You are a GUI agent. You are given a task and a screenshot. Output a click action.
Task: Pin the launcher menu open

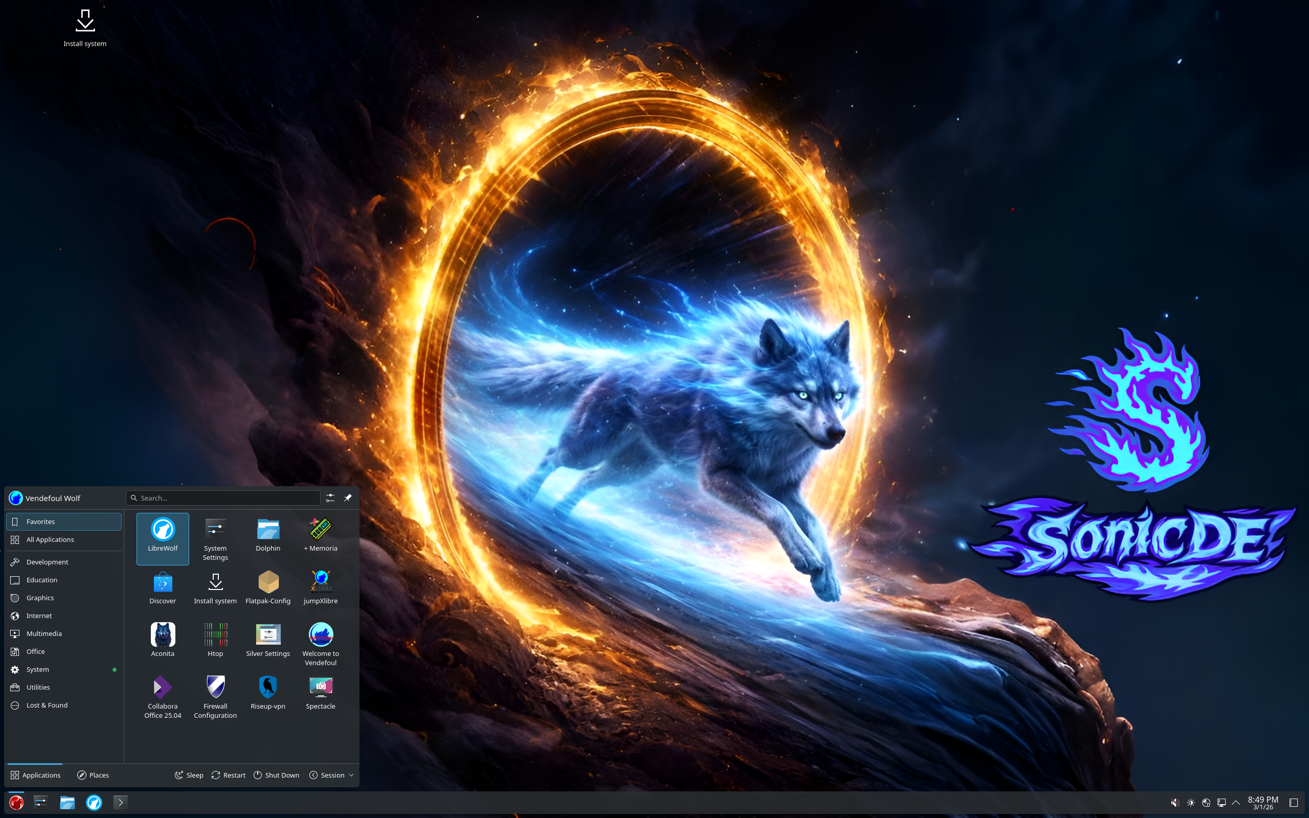348,498
